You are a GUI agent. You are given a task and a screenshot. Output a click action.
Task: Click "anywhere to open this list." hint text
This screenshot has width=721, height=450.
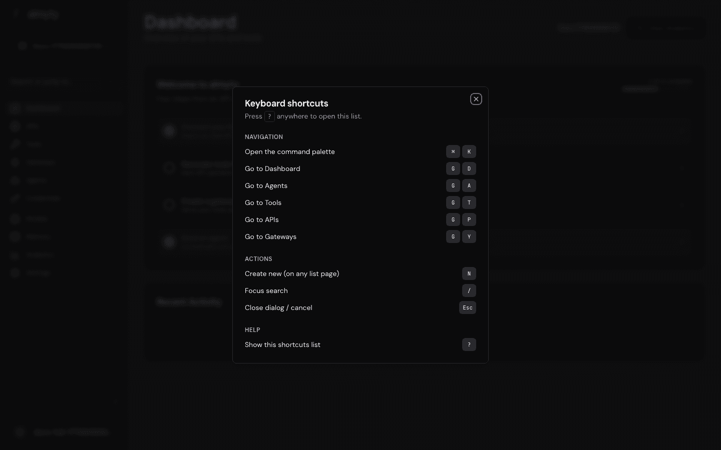(319, 116)
